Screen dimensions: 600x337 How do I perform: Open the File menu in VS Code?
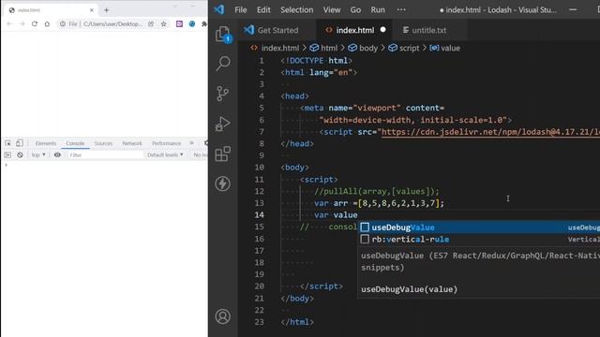tap(241, 10)
